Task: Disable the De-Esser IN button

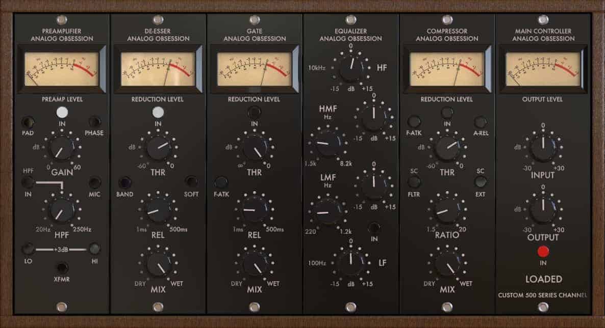Action: tap(158, 112)
